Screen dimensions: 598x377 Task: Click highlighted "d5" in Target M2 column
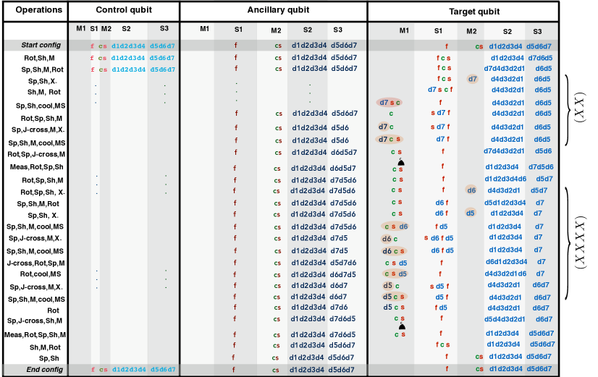coord(471,213)
